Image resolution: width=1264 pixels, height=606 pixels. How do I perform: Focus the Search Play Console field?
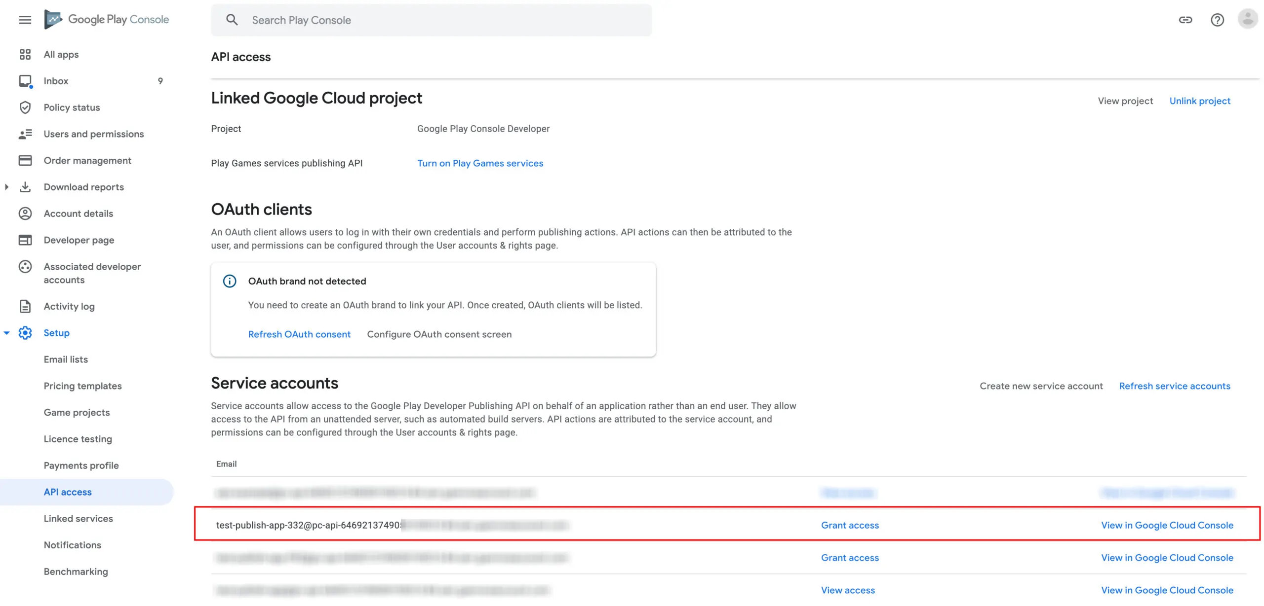click(431, 20)
